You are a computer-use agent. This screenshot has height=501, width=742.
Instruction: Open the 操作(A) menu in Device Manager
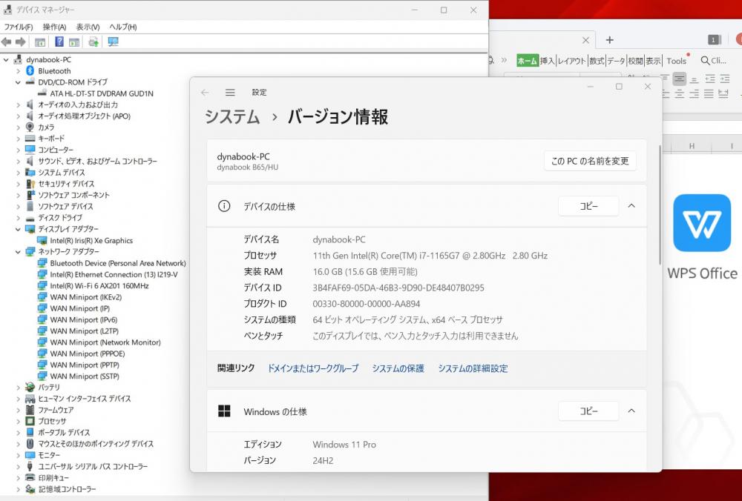click(x=54, y=27)
